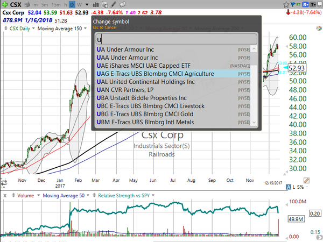The width and height of the screenshot is (323, 242).
Task: Select UBC E-Tracs UBS Blmbrg CMCI Livestock
Action: pos(173,106)
